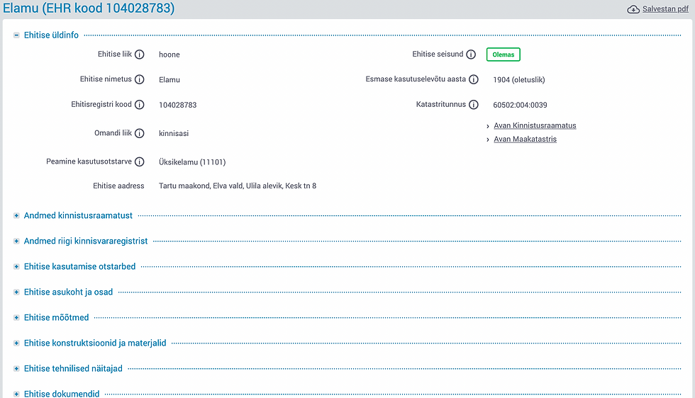695x398 pixels.
Task: Click the Olemas status badge
Action: tap(503, 55)
